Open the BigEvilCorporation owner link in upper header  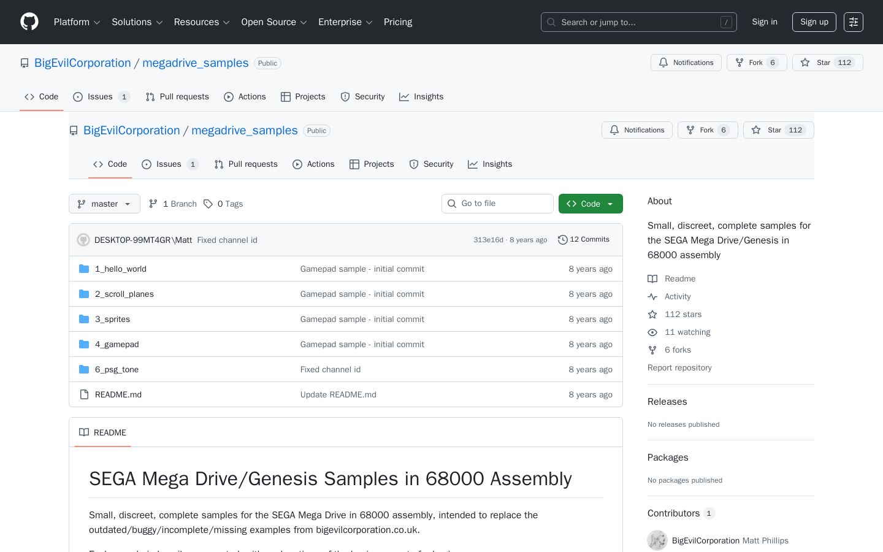coord(83,63)
